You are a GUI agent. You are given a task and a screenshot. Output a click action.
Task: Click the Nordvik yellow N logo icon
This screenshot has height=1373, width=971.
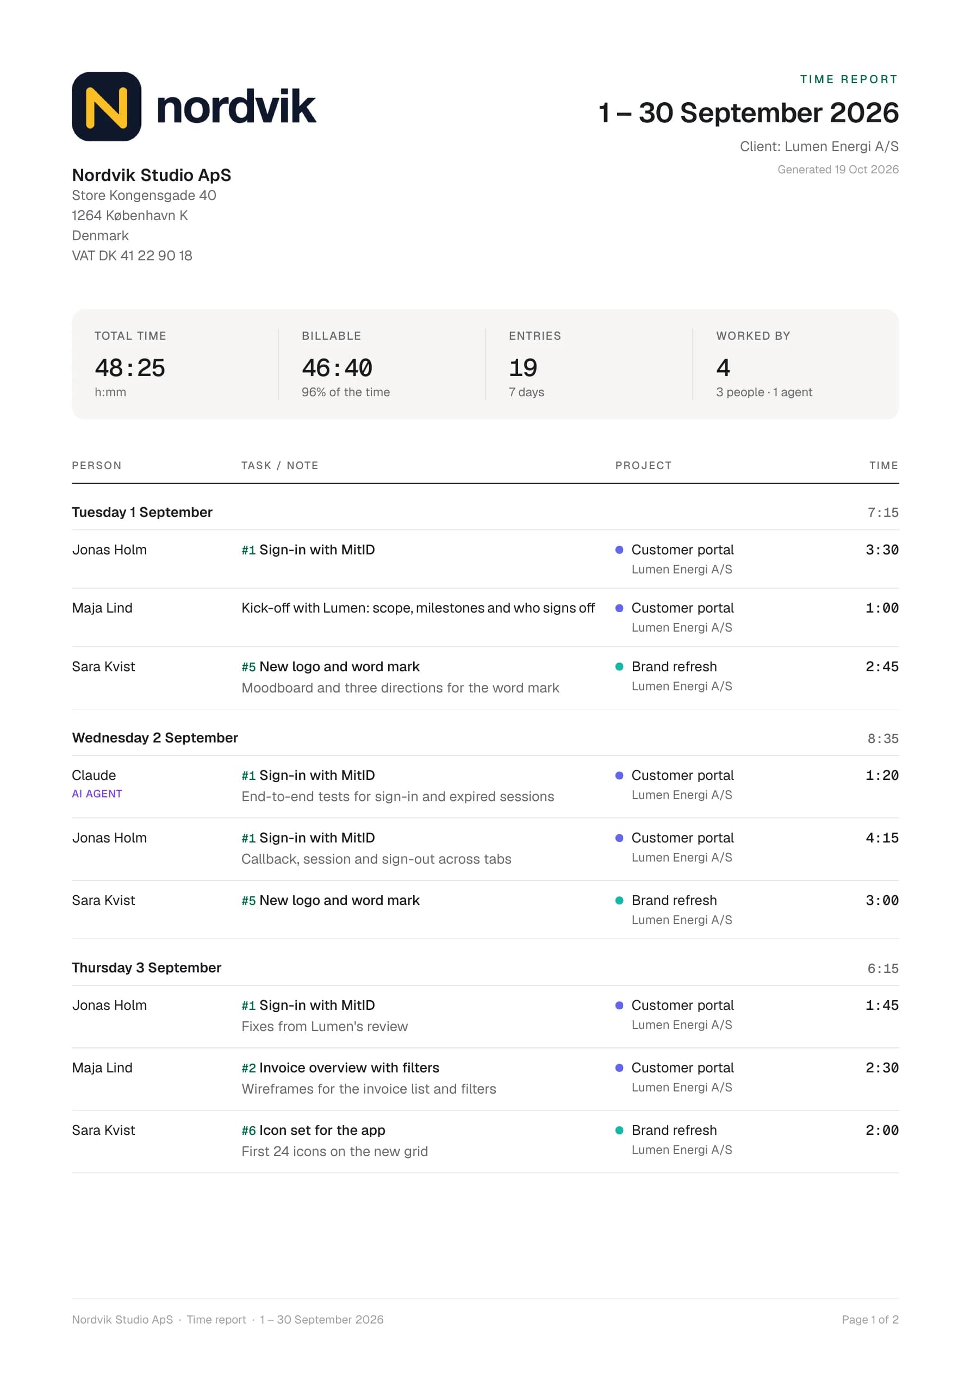coord(107,107)
